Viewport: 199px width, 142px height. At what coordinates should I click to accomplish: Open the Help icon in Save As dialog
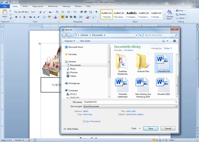(x=175, y=41)
